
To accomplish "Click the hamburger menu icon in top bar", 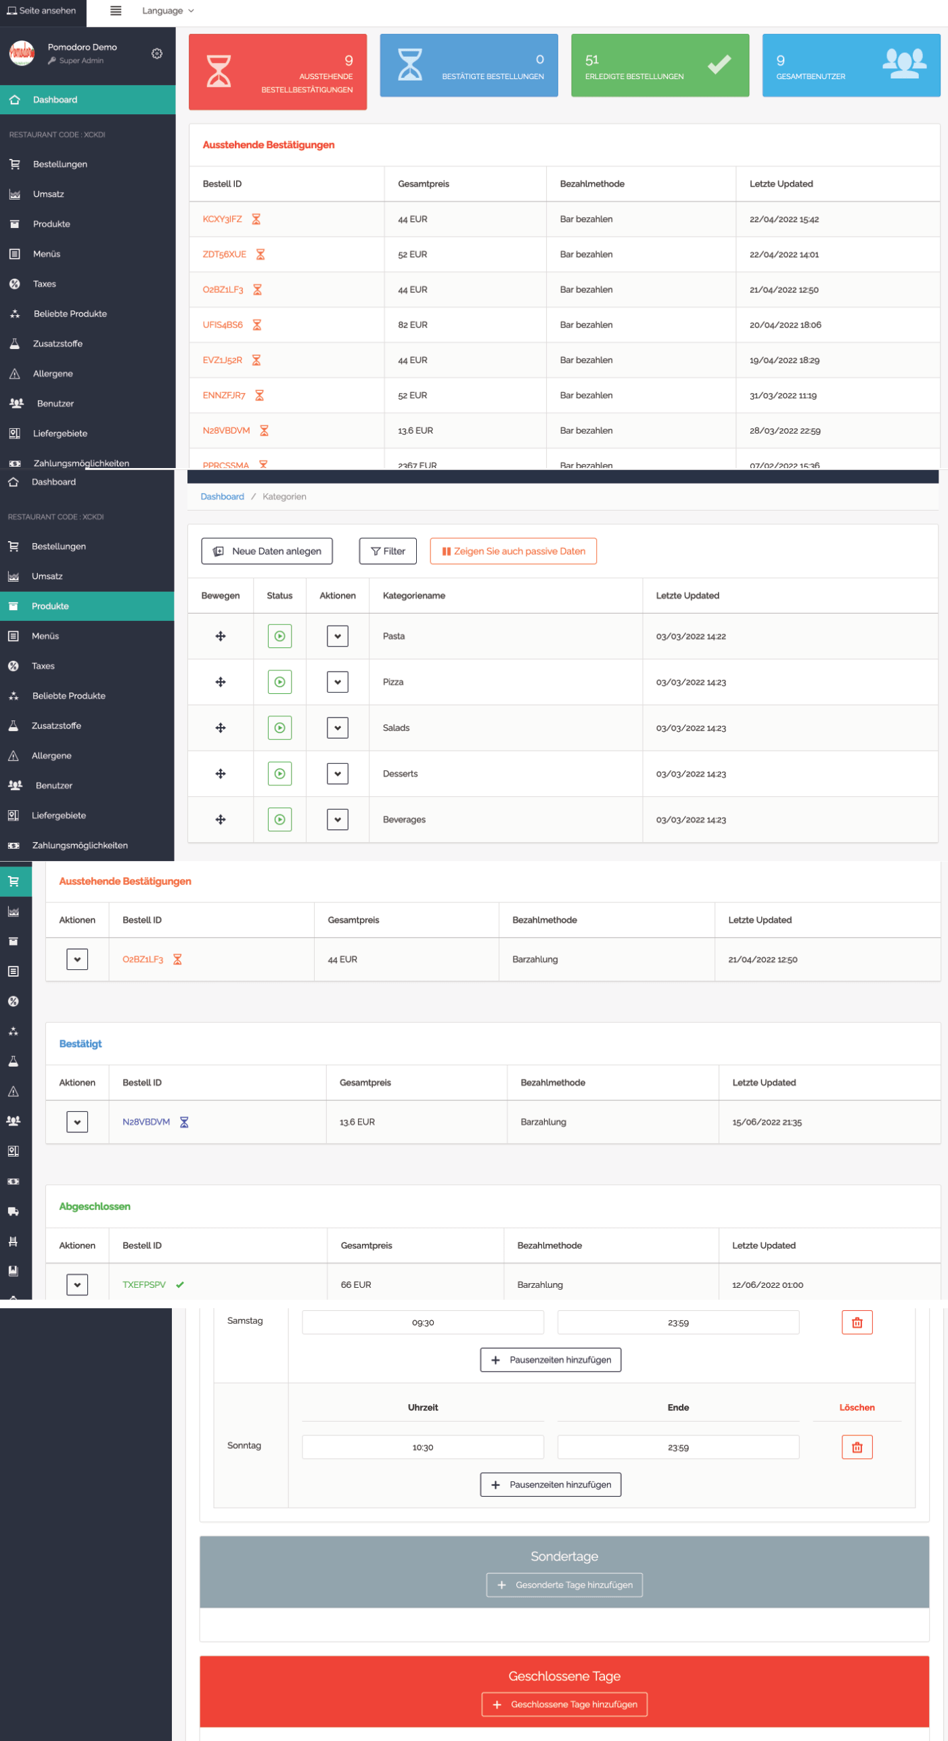I will click(116, 11).
